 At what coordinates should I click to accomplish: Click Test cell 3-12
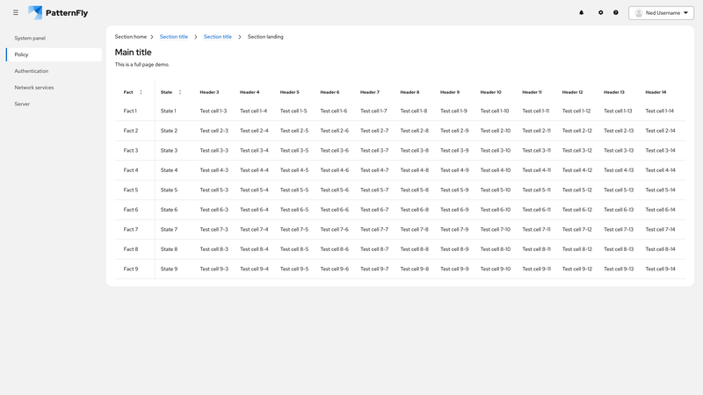(577, 150)
